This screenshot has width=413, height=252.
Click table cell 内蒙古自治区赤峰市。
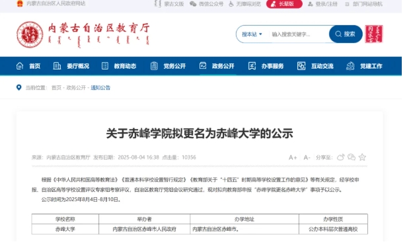(x=244, y=230)
